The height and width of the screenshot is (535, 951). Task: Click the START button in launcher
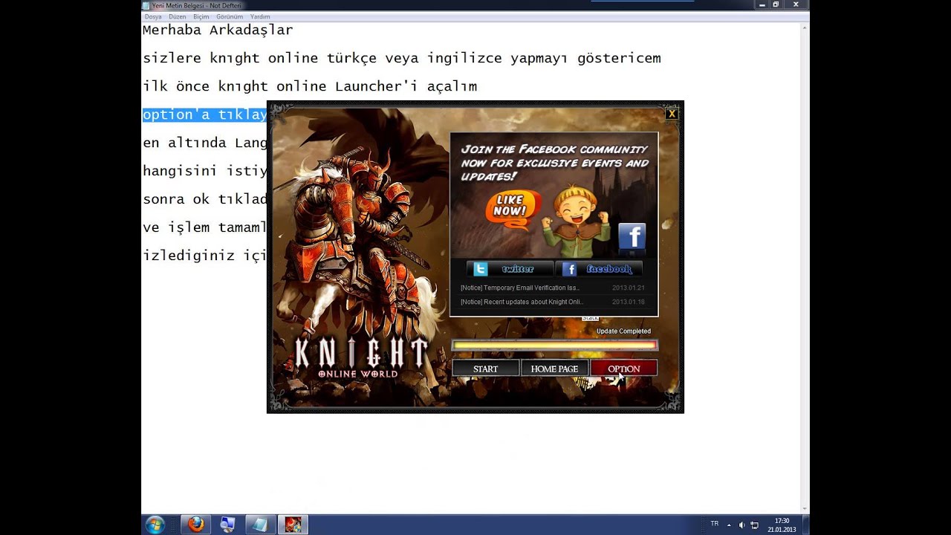pyautogui.click(x=485, y=369)
